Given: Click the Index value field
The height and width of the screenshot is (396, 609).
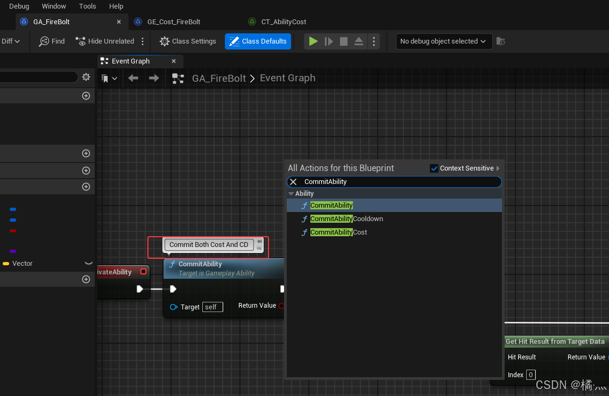Looking at the screenshot, I should 530,374.
